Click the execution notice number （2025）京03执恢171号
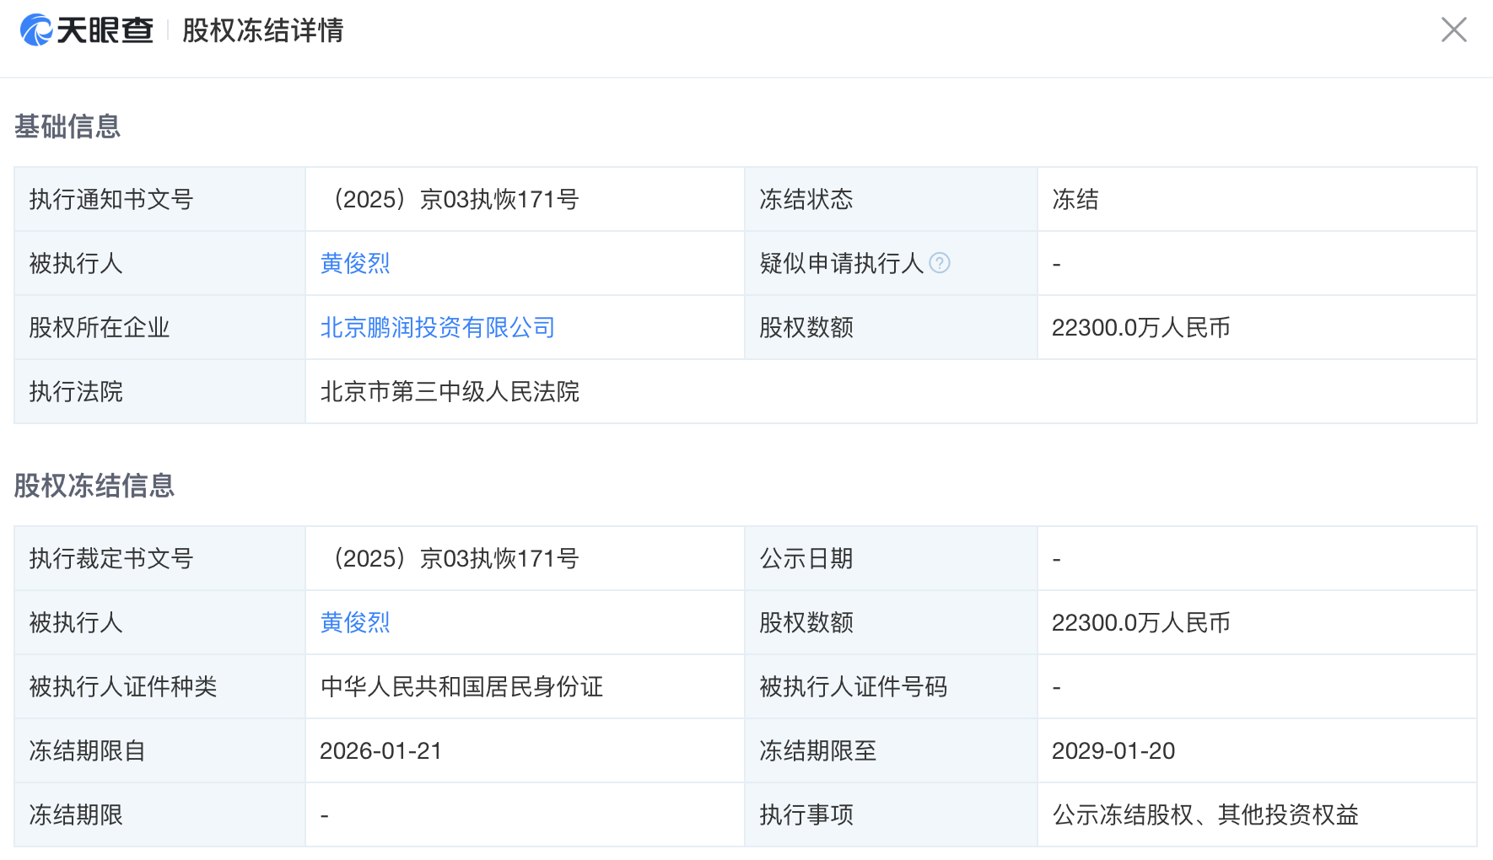 (x=455, y=199)
